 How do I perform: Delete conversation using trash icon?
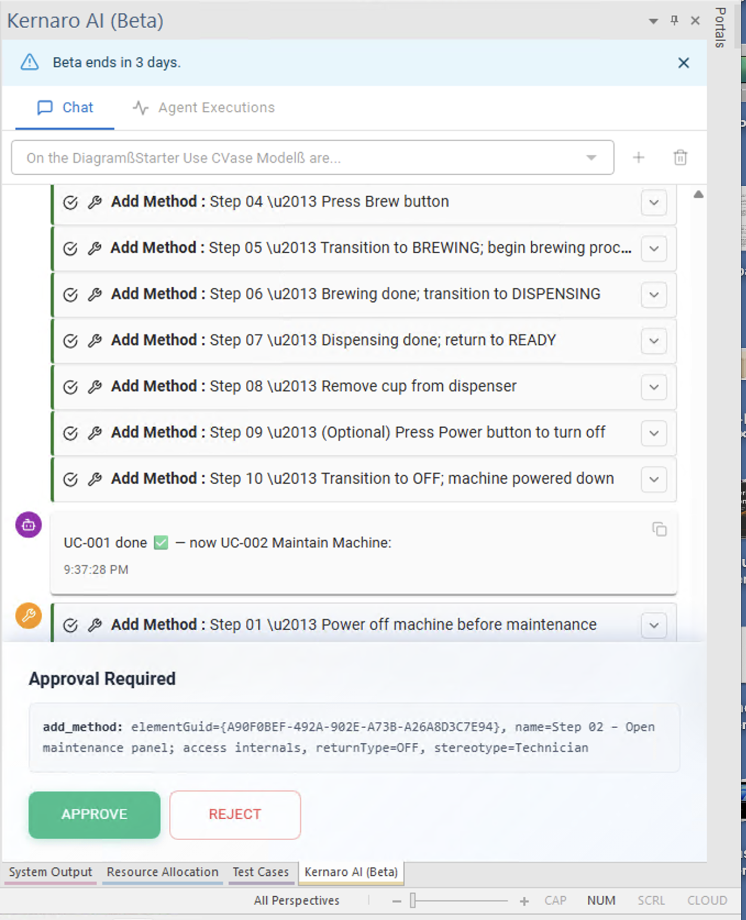(x=680, y=158)
